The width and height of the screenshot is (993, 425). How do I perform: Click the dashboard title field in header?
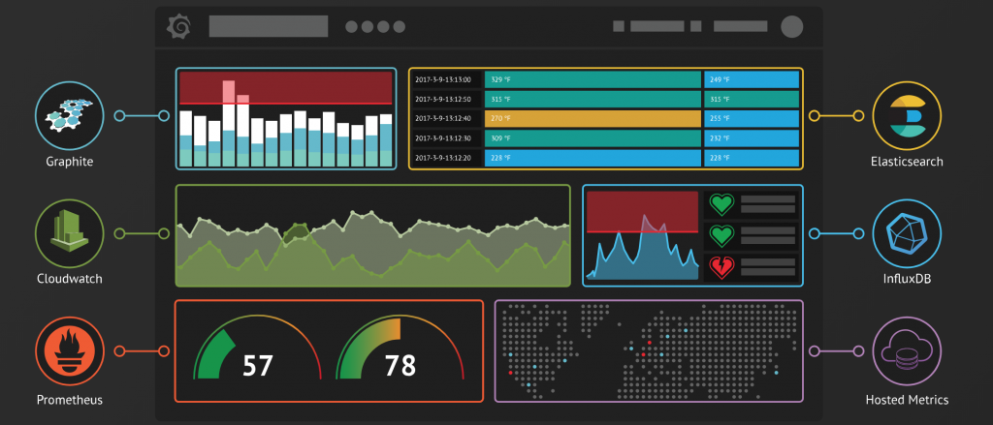coord(269,26)
